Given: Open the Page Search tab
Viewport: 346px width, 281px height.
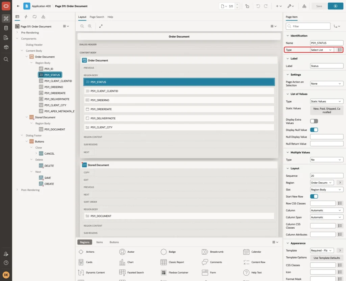Looking at the screenshot, I should point(97,17).
